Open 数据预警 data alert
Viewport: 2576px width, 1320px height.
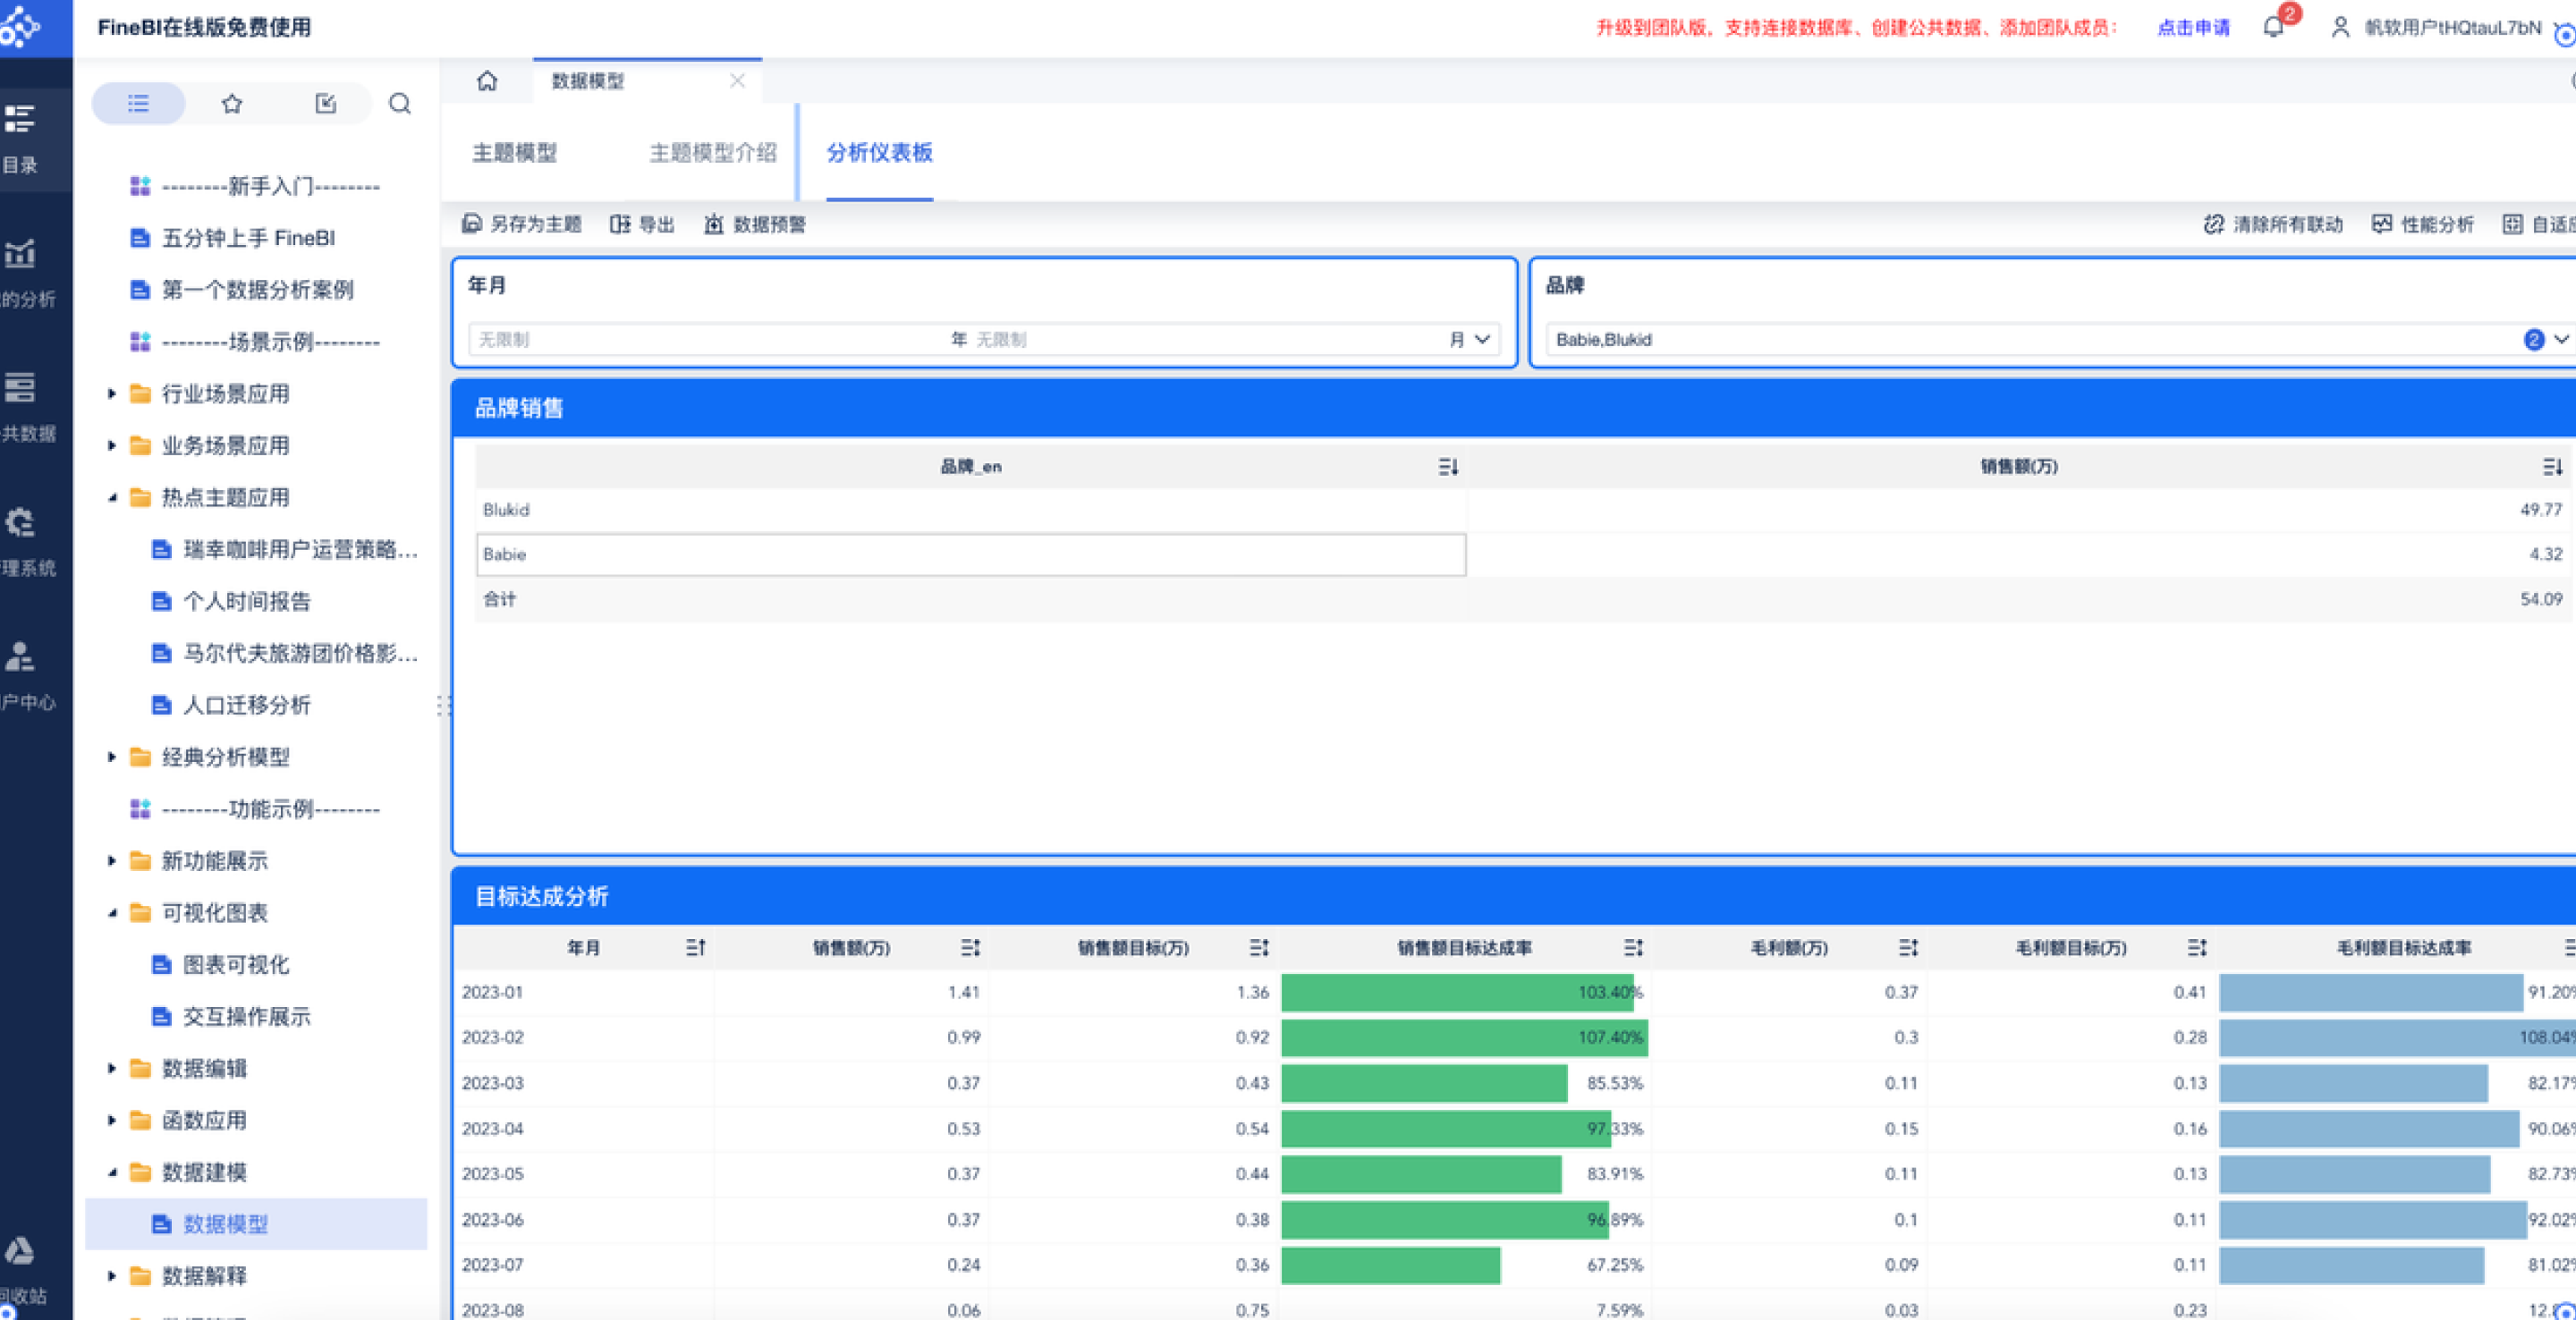(755, 224)
